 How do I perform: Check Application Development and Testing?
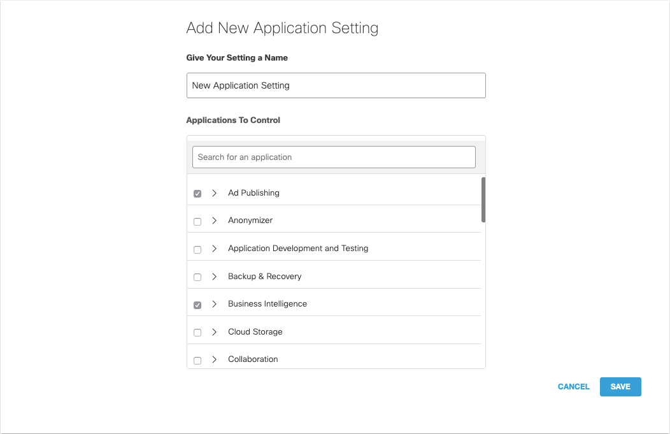coord(197,249)
